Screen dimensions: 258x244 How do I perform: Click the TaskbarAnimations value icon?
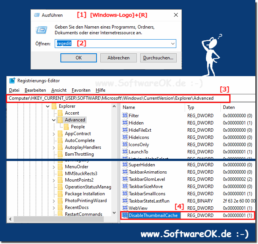click(x=125, y=172)
